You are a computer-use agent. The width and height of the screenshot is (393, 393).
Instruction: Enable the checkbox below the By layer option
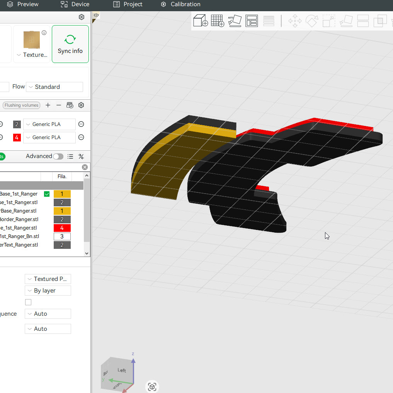(x=28, y=302)
